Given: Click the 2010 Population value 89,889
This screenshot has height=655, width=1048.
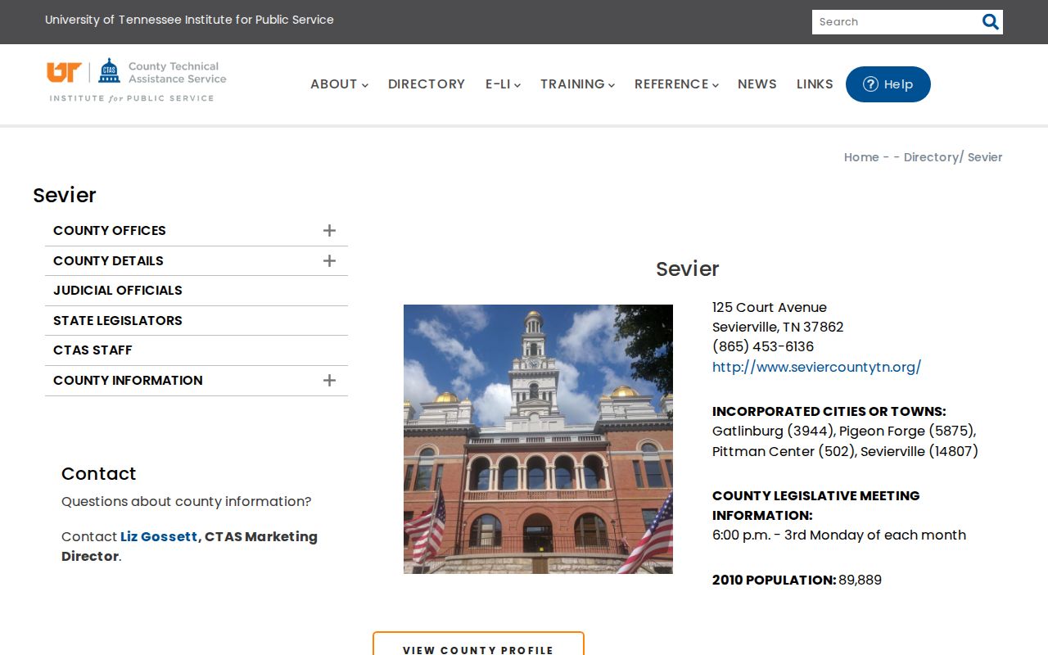Looking at the screenshot, I should coord(860,580).
